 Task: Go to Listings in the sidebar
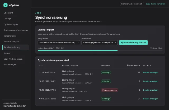coord(7,19)
